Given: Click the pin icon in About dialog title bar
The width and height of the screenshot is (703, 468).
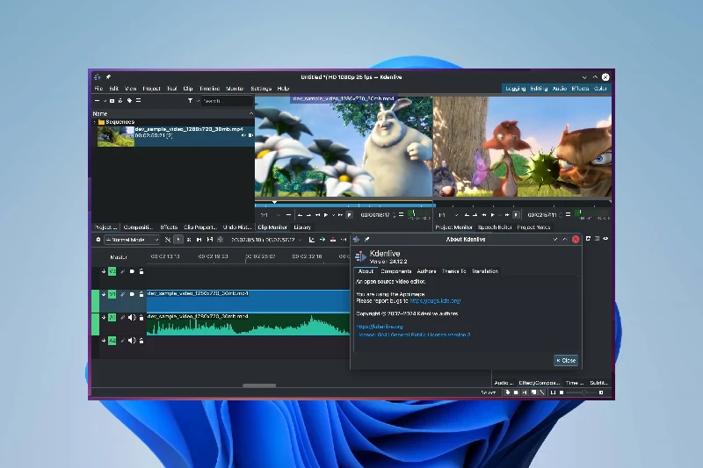Looking at the screenshot, I should [366, 239].
